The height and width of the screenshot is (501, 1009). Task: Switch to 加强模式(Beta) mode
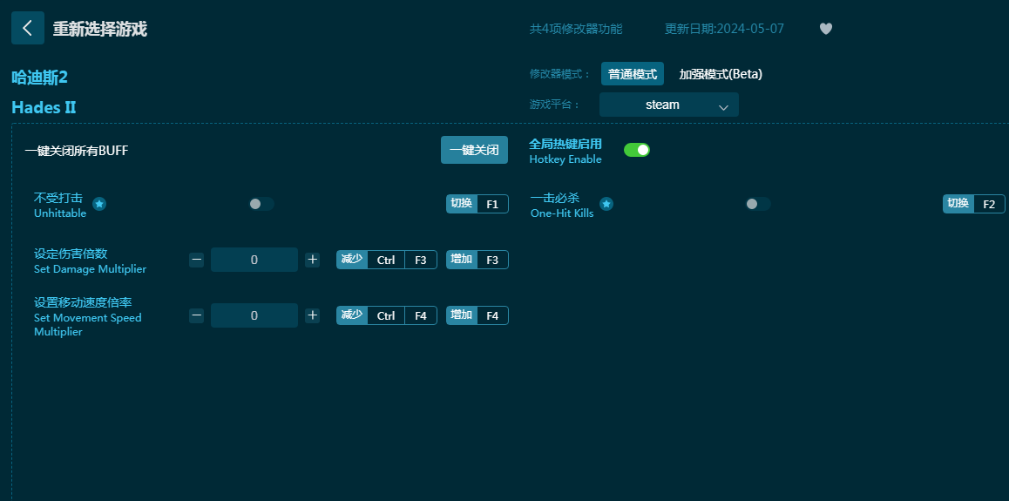click(x=720, y=74)
